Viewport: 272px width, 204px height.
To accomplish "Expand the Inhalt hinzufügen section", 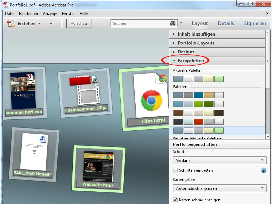I will (217, 34).
